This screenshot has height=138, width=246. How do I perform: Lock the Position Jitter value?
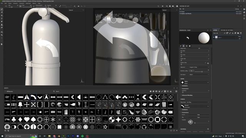208,63
